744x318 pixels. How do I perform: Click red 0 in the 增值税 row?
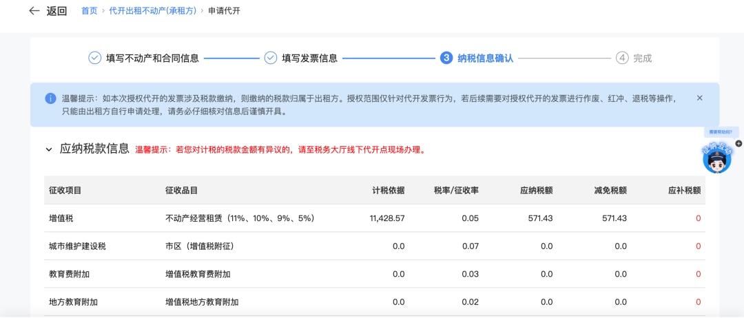(698, 218)
